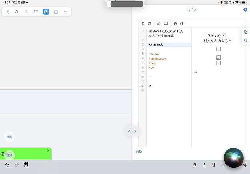Click the bottom bar redo arrow
This screenshot has height=174, width=250.
pos(17,165)
